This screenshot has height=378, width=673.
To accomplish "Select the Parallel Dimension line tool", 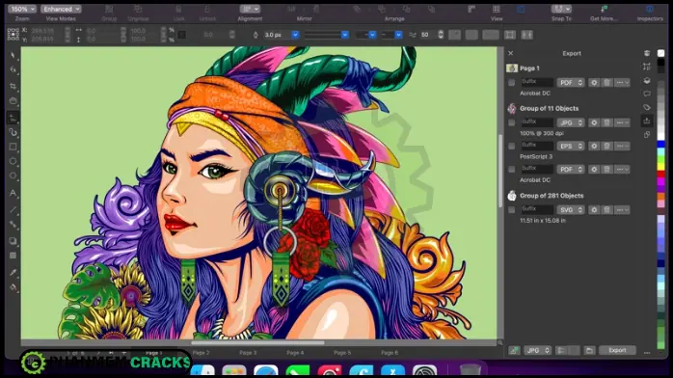I will [x=13, y=209].
